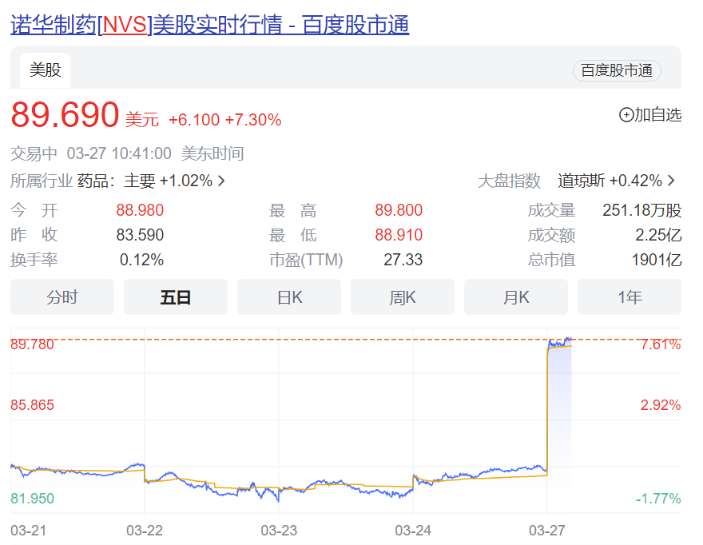Click the 89.780 axis price label

(33, 344)
